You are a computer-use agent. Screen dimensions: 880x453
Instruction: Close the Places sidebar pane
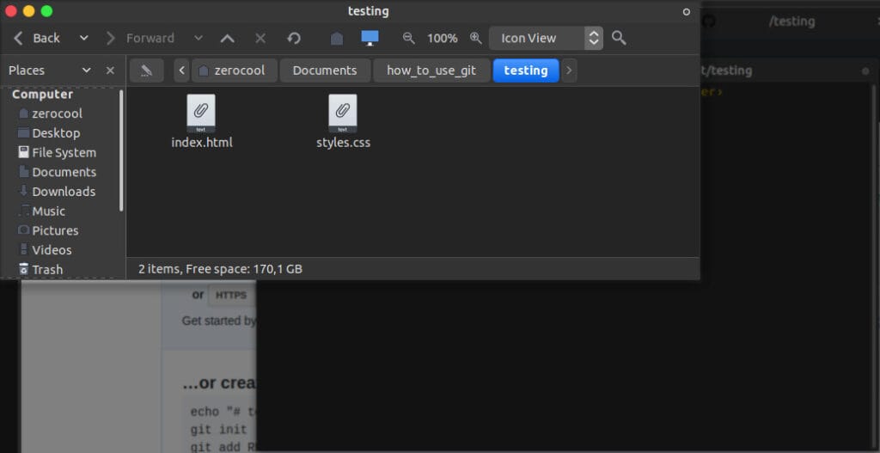tap(110, 70)
